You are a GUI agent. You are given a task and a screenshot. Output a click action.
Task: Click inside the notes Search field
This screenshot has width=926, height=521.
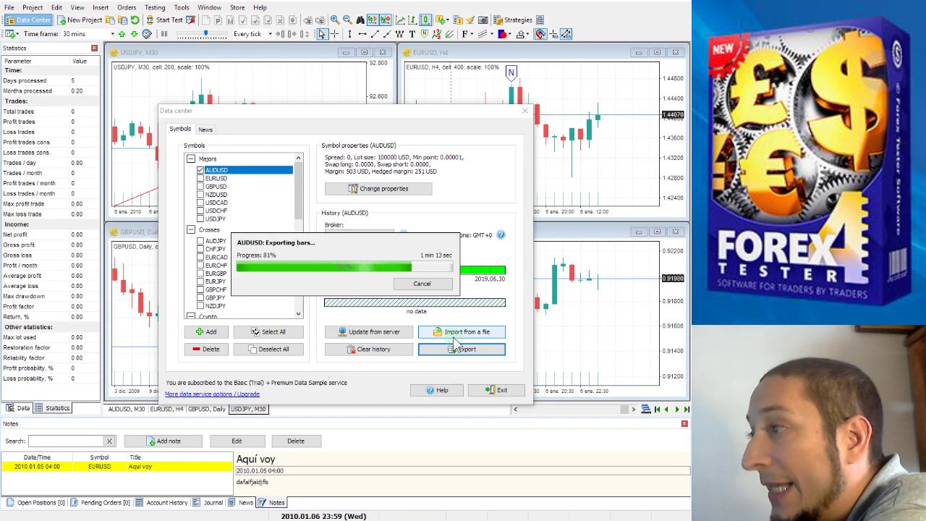[67, 441]
